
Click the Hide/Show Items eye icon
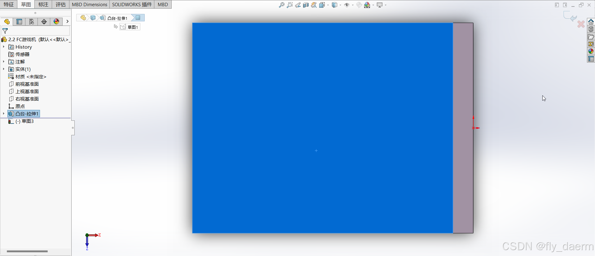click(x=347, y=5)
